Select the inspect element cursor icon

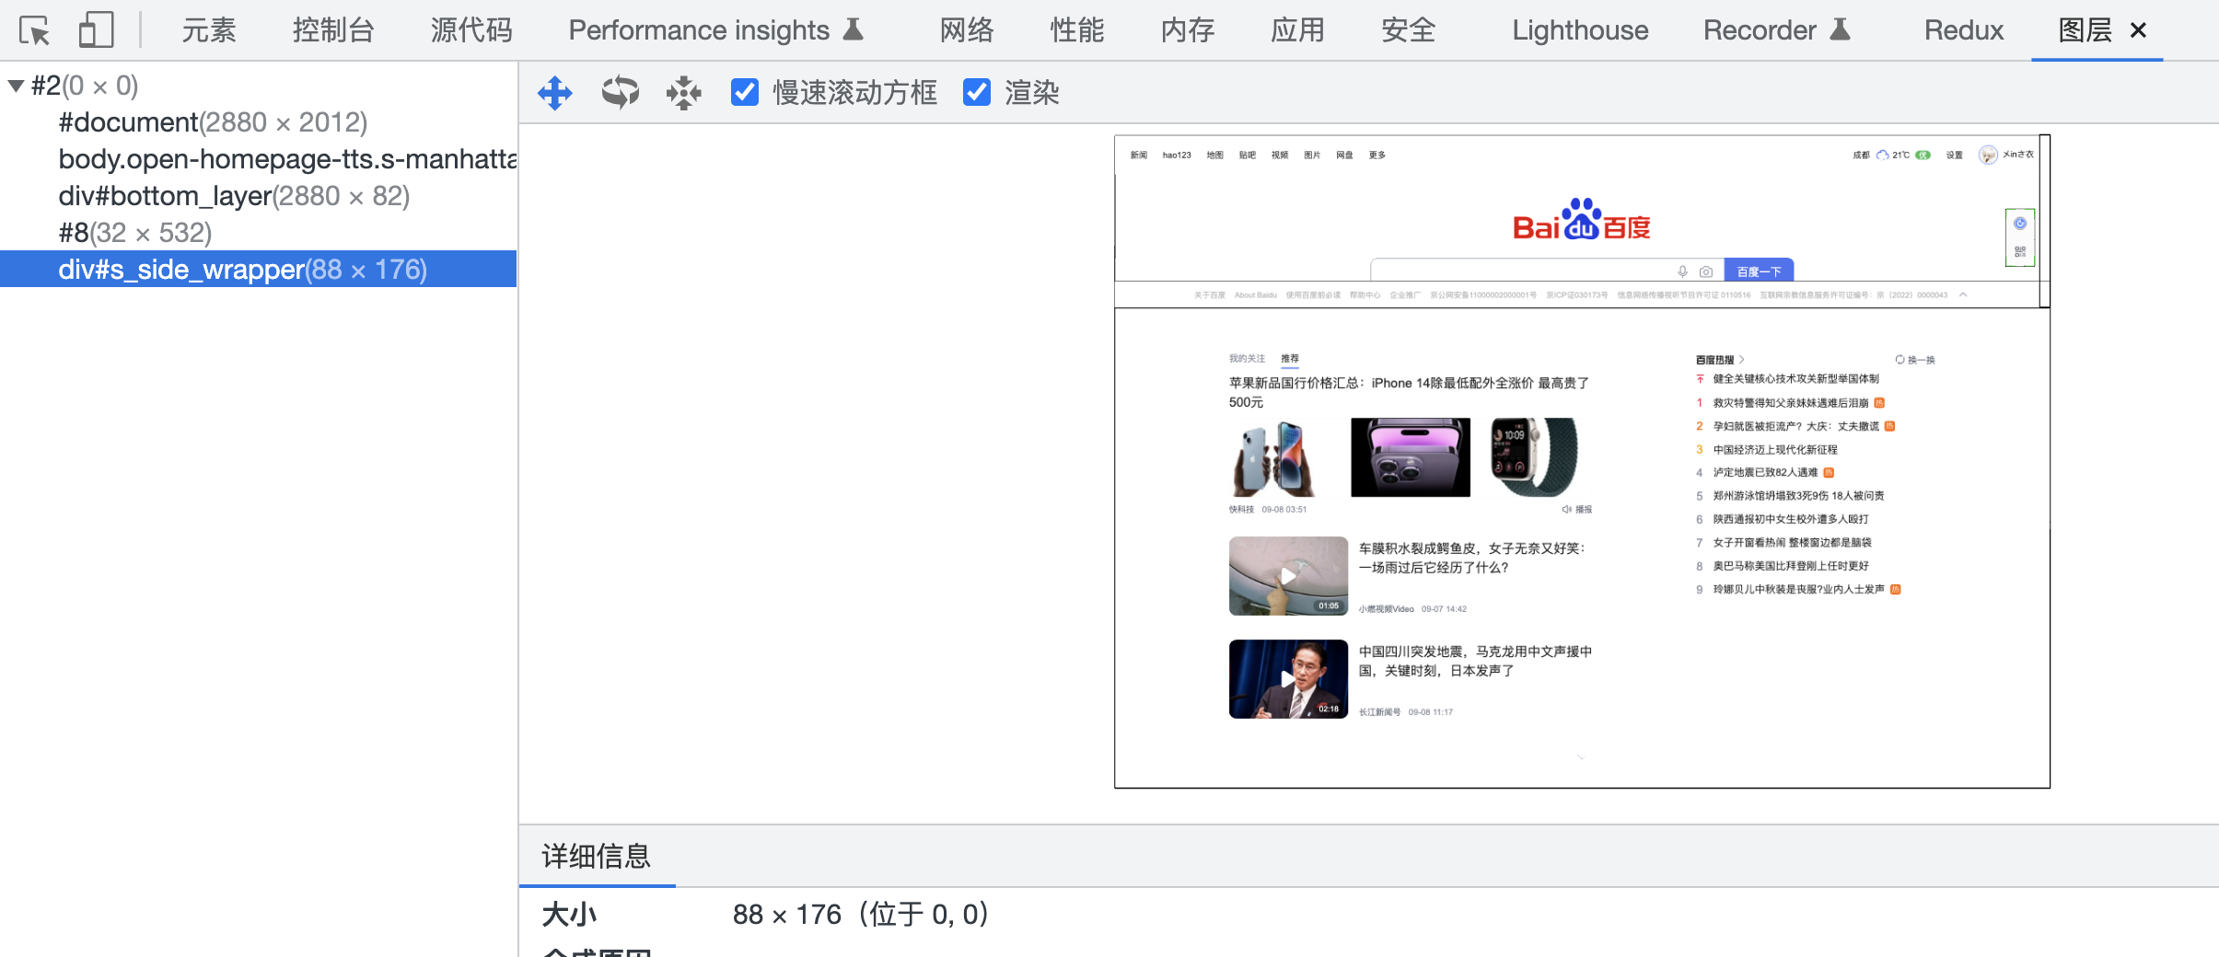[x=35, y=30]
